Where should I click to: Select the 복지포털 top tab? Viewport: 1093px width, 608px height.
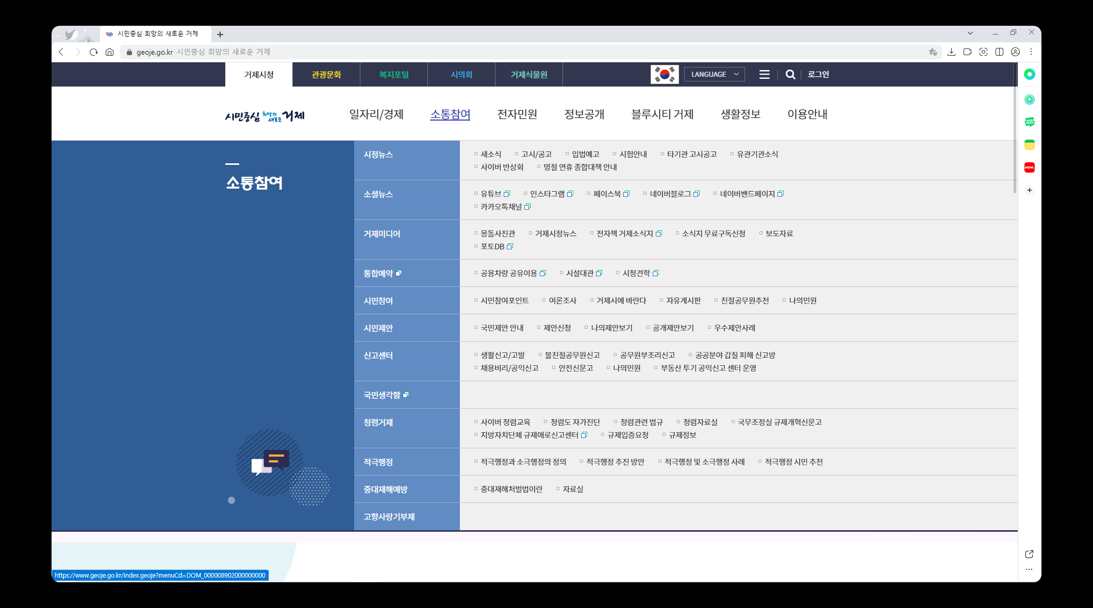coord(394,75)
